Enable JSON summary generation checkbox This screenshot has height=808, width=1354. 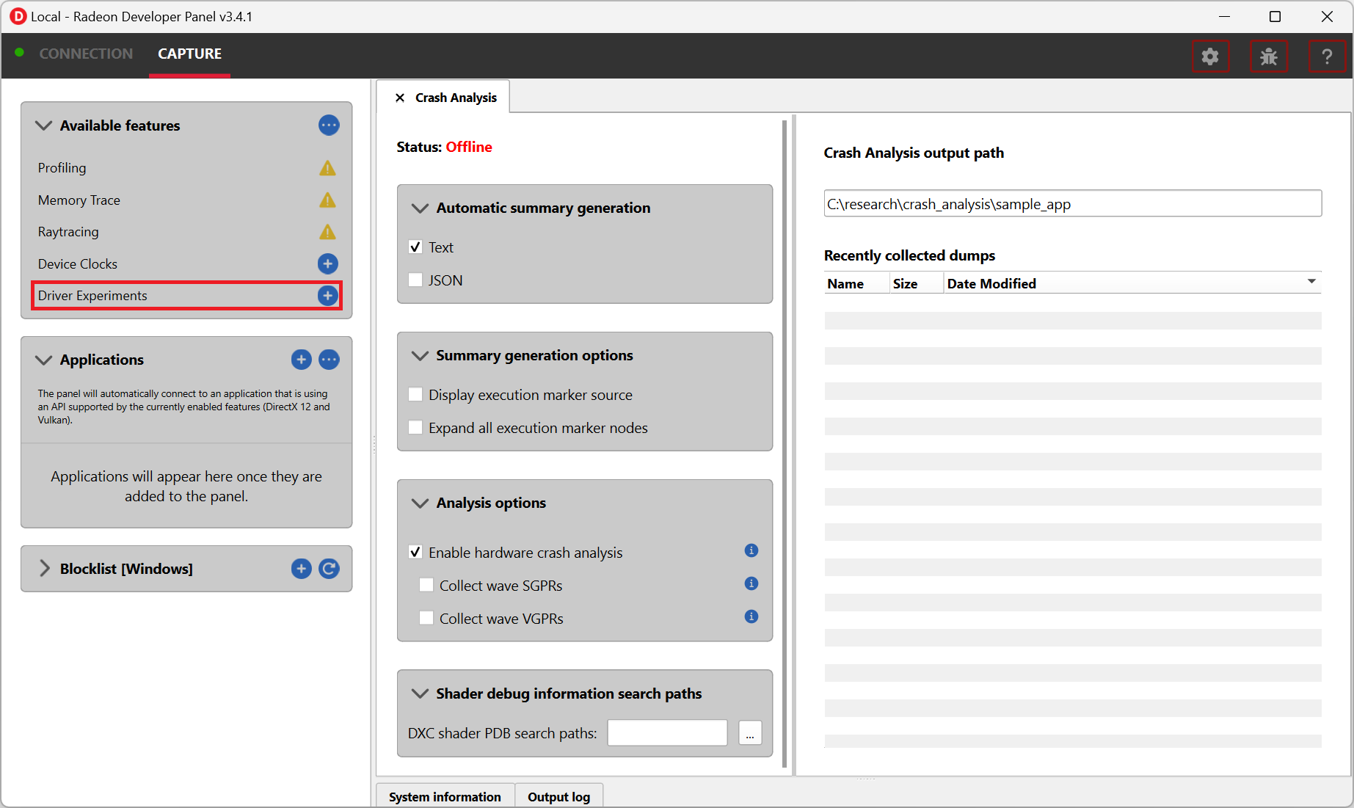415,280
